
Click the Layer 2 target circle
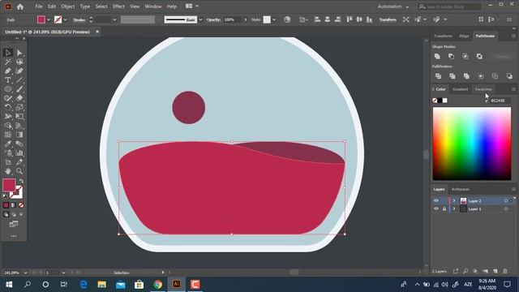tap(506, 200)
